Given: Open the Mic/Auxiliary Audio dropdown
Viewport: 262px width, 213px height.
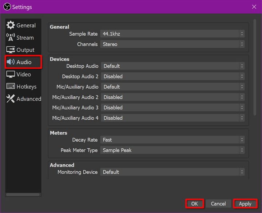Looking at the screenshot, I should coord(172,87).
